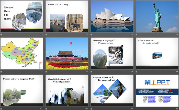This screenshot has width=179, height=110.
Task: Select slide 23 Sanya in Hainan thumbnail
Action: (112, 91)
